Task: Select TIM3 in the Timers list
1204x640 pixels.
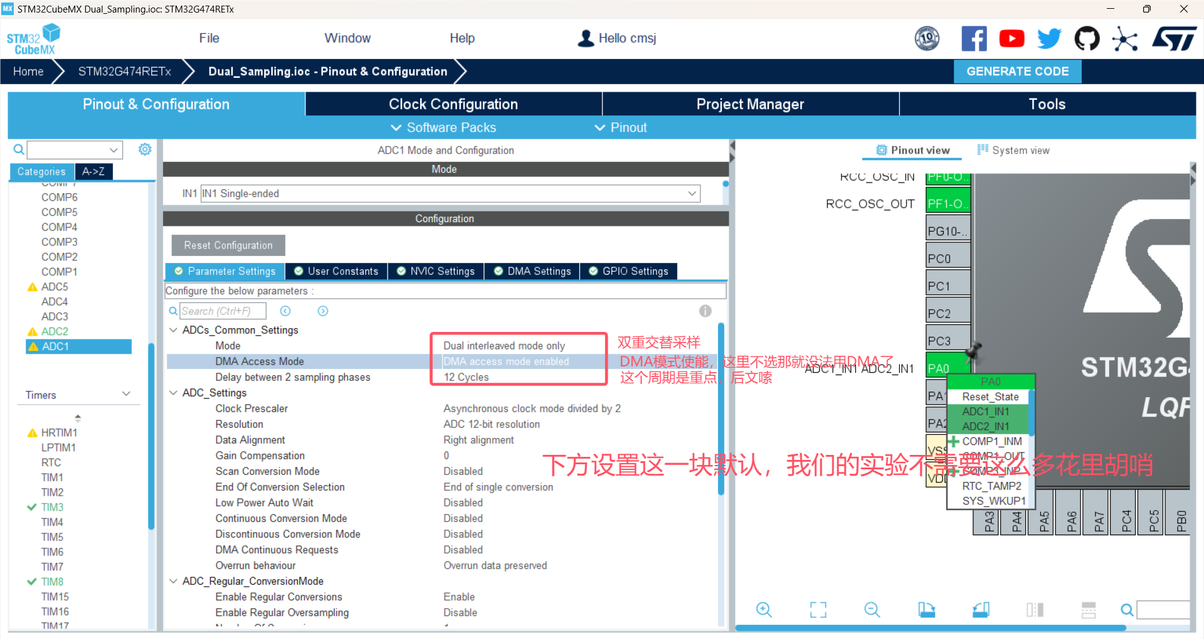Action: 52,507
